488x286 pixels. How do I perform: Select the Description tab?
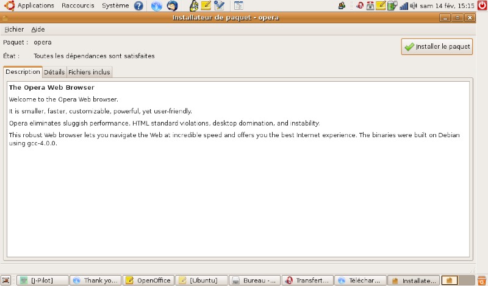coord(23,72)
